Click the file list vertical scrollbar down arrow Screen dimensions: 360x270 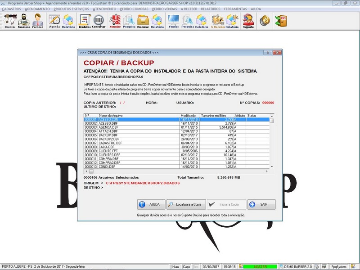pyautogui.click(x=272, y=166)
